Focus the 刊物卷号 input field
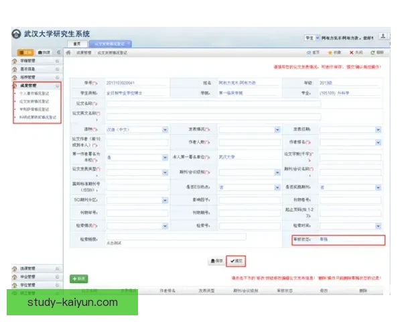Image resolution: width=402 pixels, height=322 pixels. pyautogui.click(x=350, y=200)
